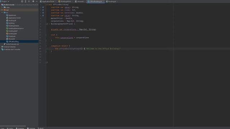Viewport: 230px width, 129px height.
Task: Click the KotlinTutorials.iml file icon
Action: click(x=5, y=44)
